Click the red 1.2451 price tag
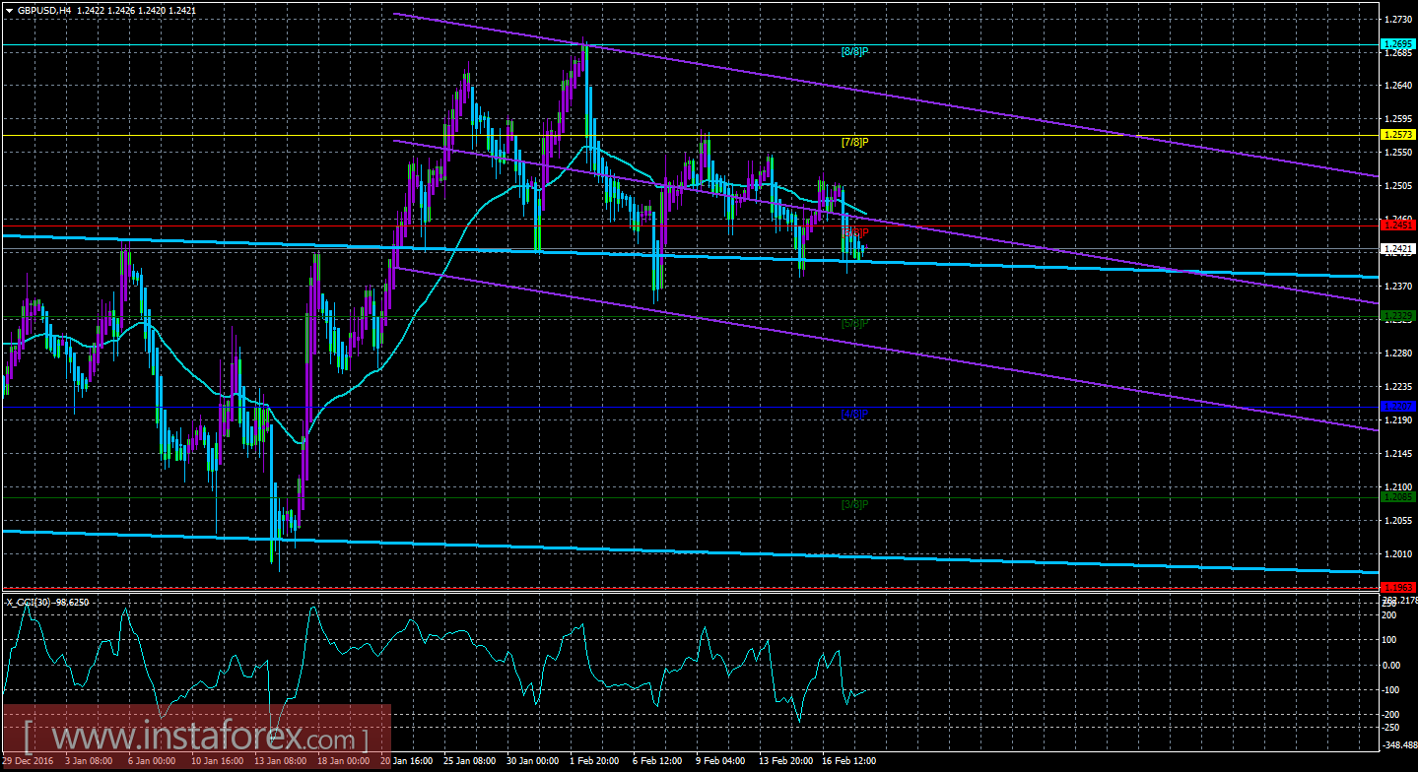This screenshot has width=1418, height=772. click(1398, 225)
